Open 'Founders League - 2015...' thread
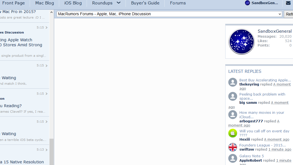This screenshot has width=293, height=165. (262, 145)
